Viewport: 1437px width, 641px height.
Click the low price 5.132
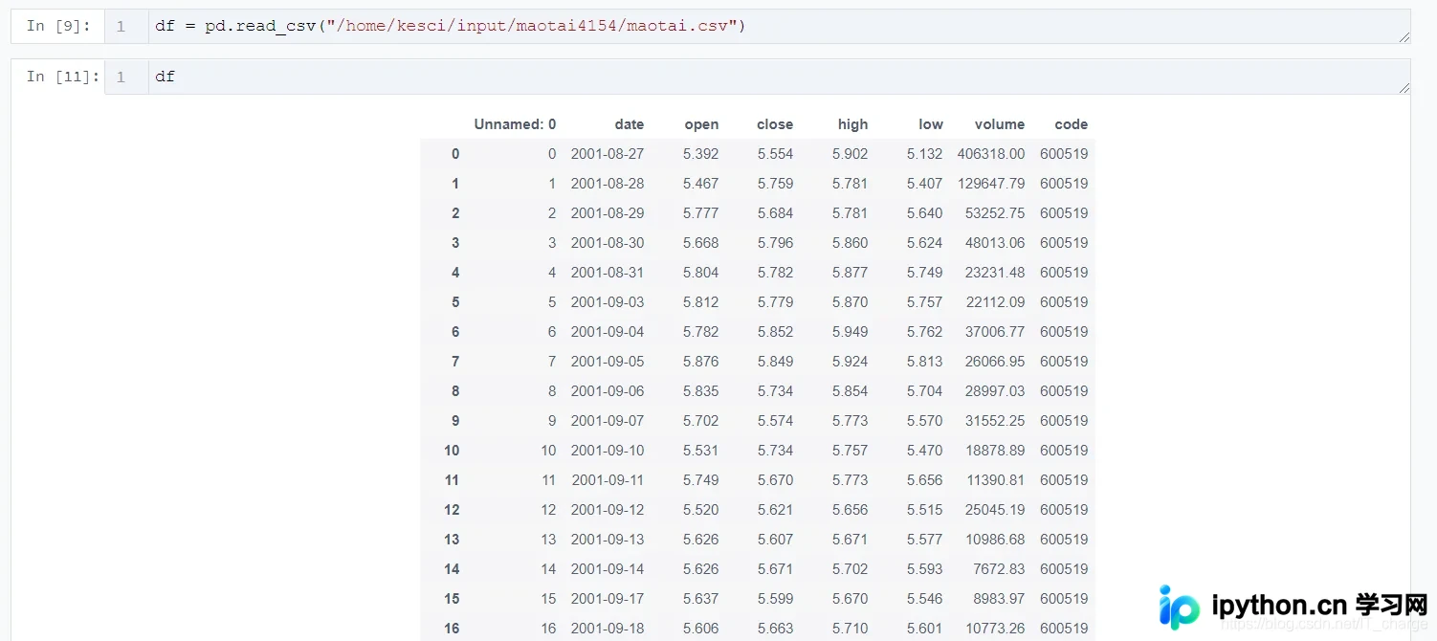pyautogui.click(x=925, y=154)
